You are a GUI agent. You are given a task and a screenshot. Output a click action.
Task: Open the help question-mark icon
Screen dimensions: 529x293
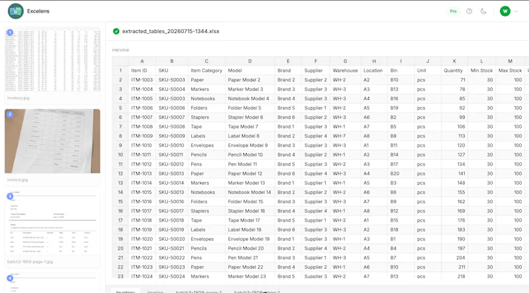pos(469,11)
